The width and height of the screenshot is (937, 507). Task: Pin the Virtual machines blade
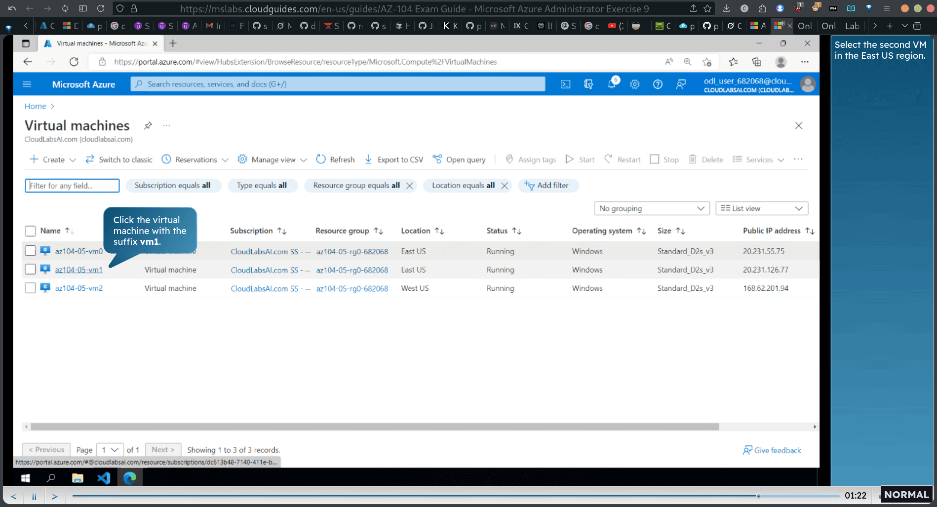point(148,125)
